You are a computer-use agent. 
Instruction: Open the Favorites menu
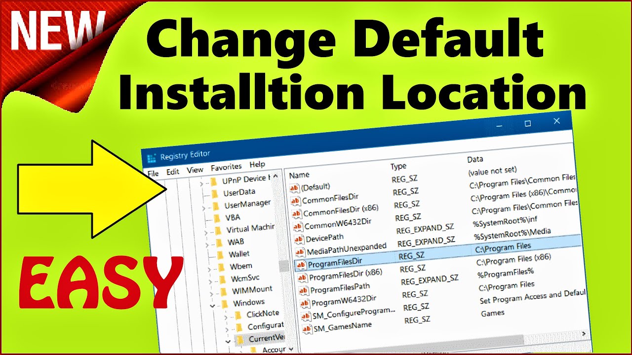click(226, 167)
